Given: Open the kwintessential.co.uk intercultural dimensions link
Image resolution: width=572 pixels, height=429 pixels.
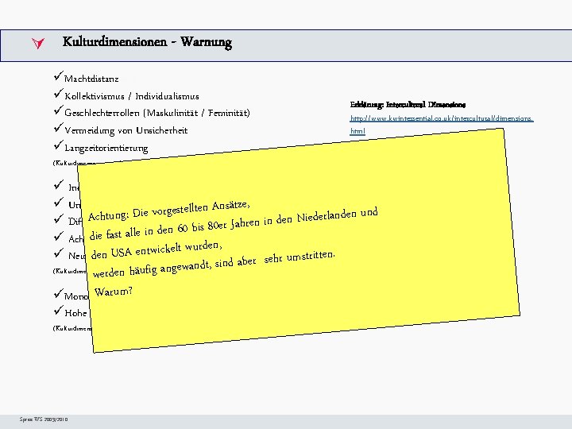Looking at the screenshot, I should 442,124.
